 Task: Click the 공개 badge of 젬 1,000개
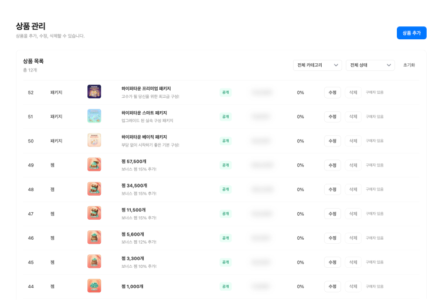point(226,287)
